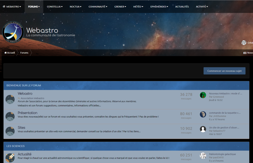View JMDSomme's moon avatar

(x=203, y=114)
